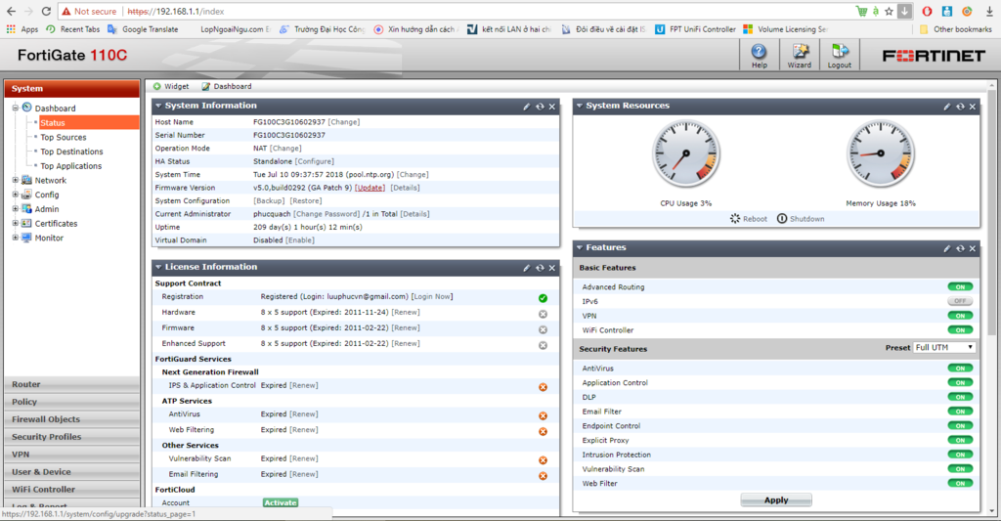Open the Preset Full UTM dropdown
The width and height of the screenshot is (1001, 521).
pos(944,347)
